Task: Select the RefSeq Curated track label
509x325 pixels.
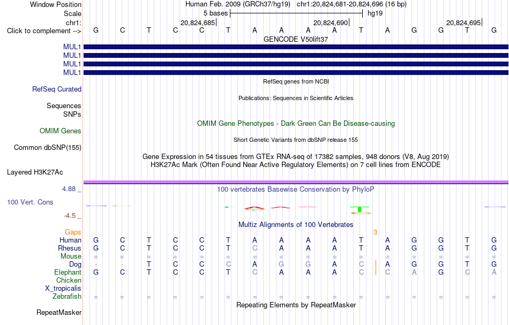Action: [x=56, y=89]
